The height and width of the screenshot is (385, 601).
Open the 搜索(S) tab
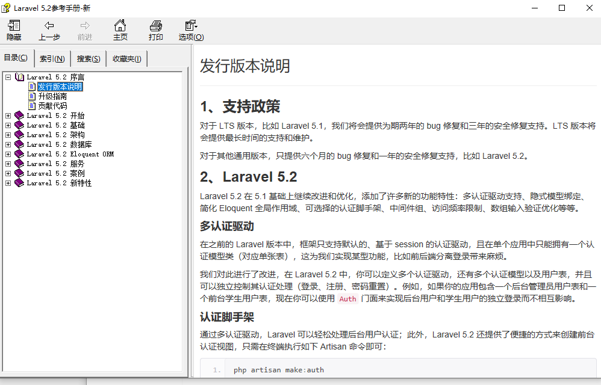[x=88, y=58]
